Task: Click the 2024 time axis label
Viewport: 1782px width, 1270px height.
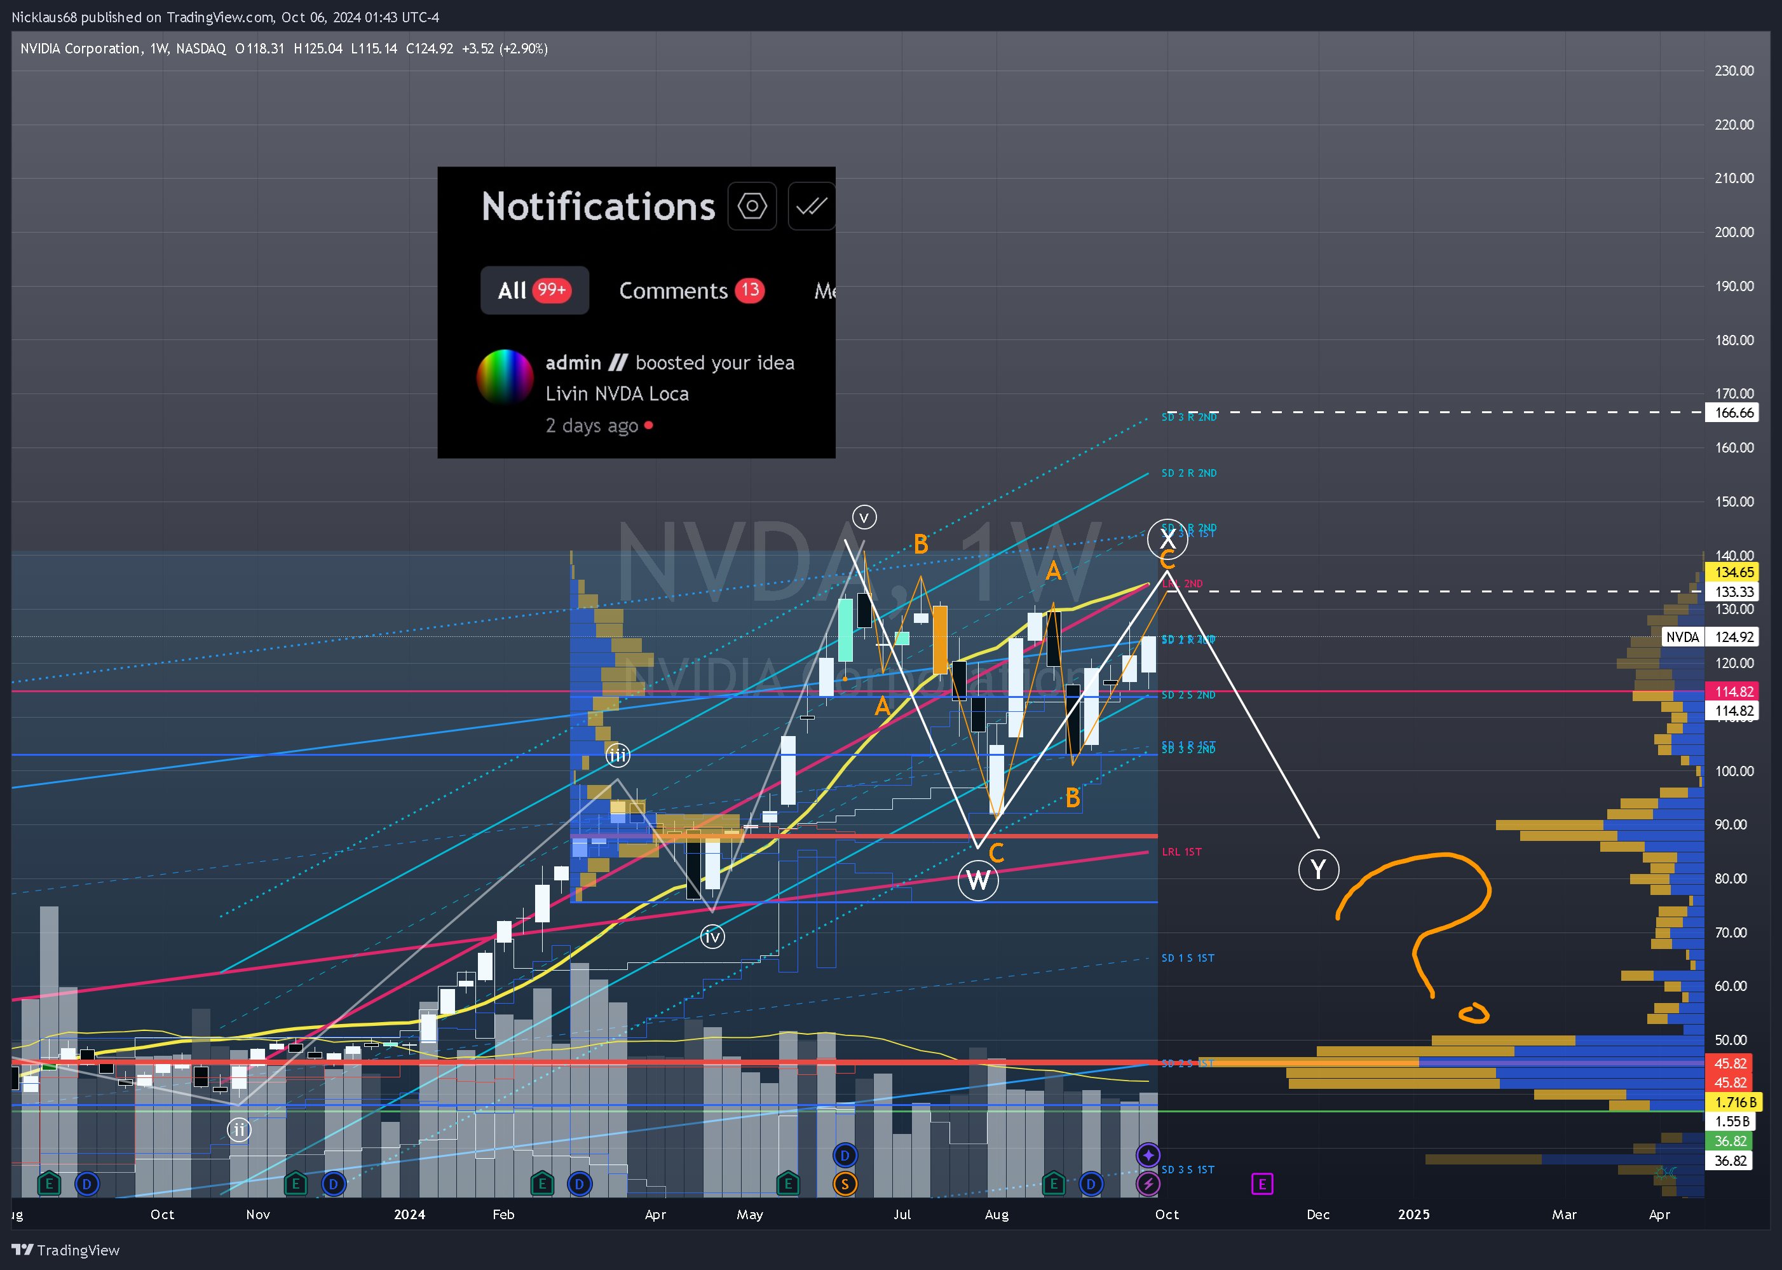Action: pyautogui.click(x=410, y=1215)
